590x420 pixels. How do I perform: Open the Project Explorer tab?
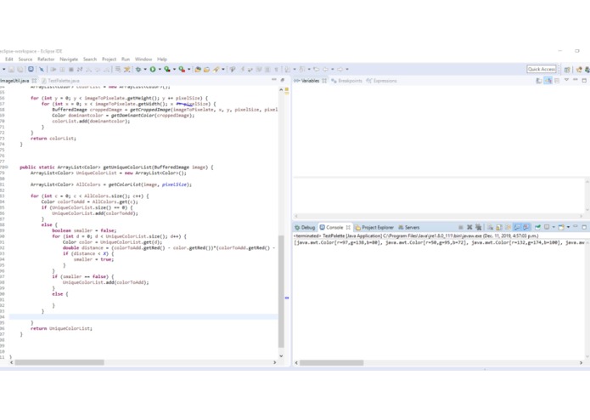[374, 227]
